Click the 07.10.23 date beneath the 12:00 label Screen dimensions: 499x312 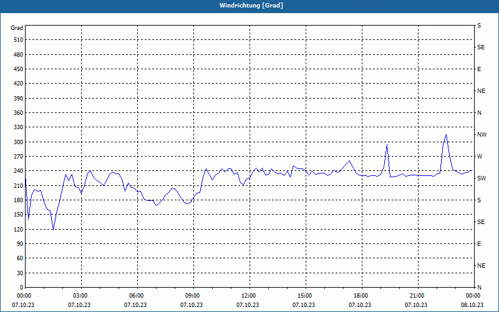(x=248, y=305)
